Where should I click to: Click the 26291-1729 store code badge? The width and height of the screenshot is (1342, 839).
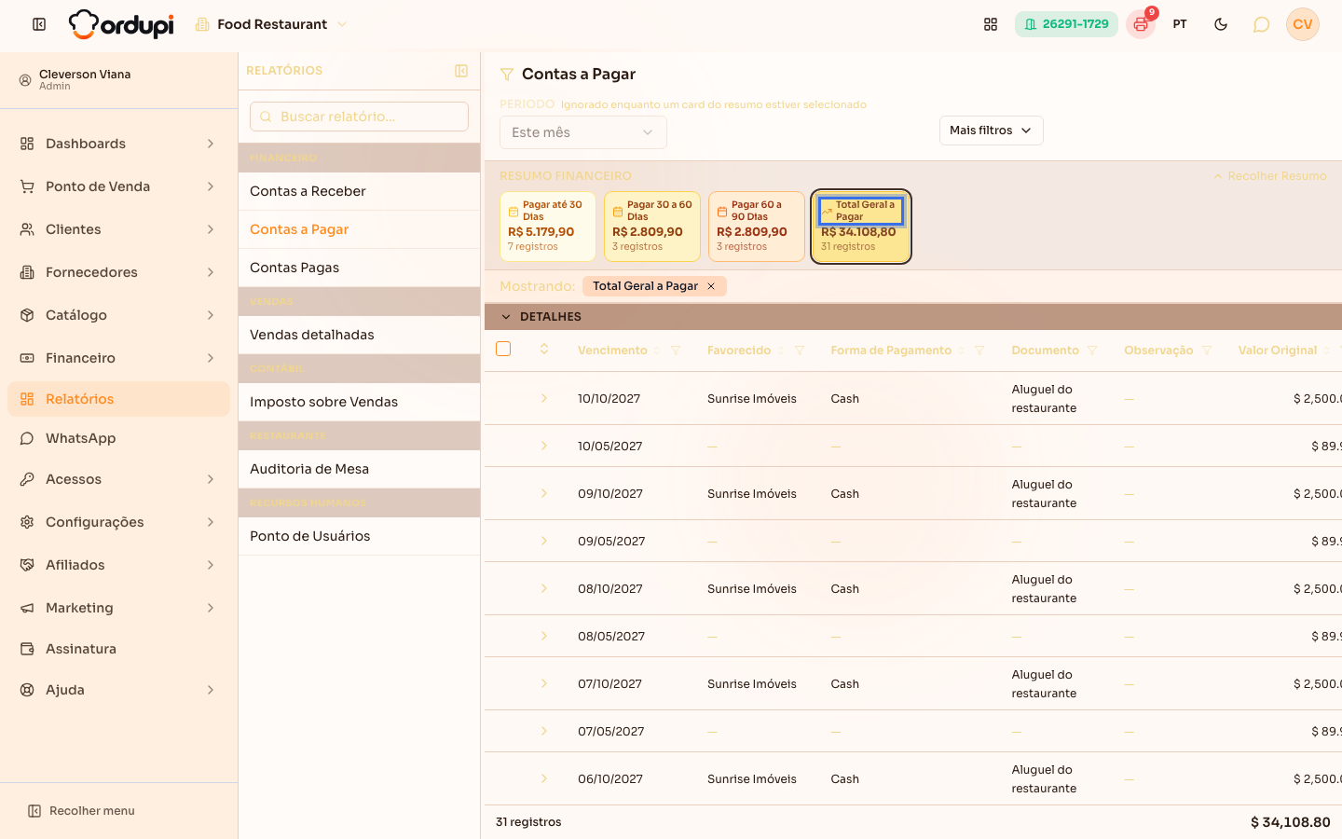1066,24
